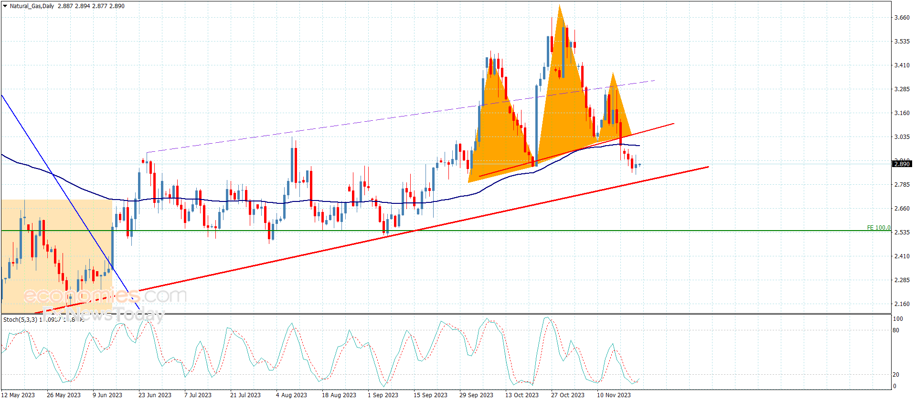Click the economies.com watermark

(x=105, y=296)
